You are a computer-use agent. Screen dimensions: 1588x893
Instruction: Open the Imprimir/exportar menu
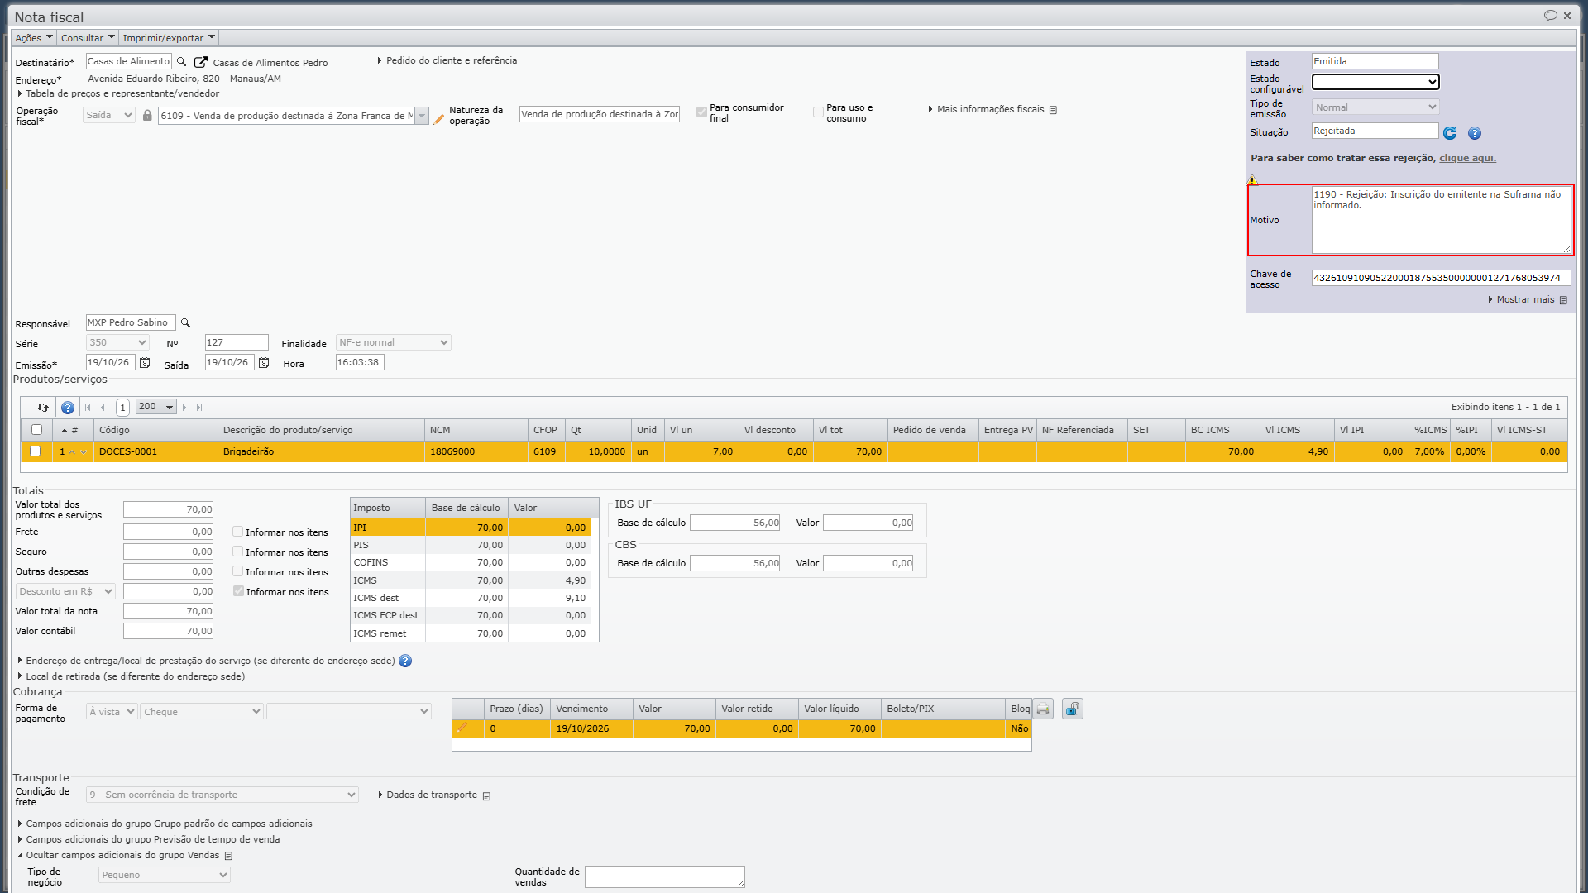tap(169, 37)
